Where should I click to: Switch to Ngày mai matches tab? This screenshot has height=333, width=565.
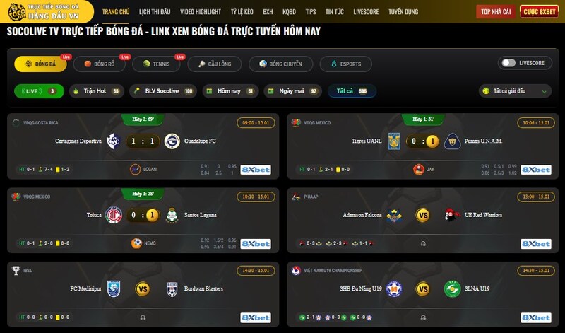click(292, 91)
